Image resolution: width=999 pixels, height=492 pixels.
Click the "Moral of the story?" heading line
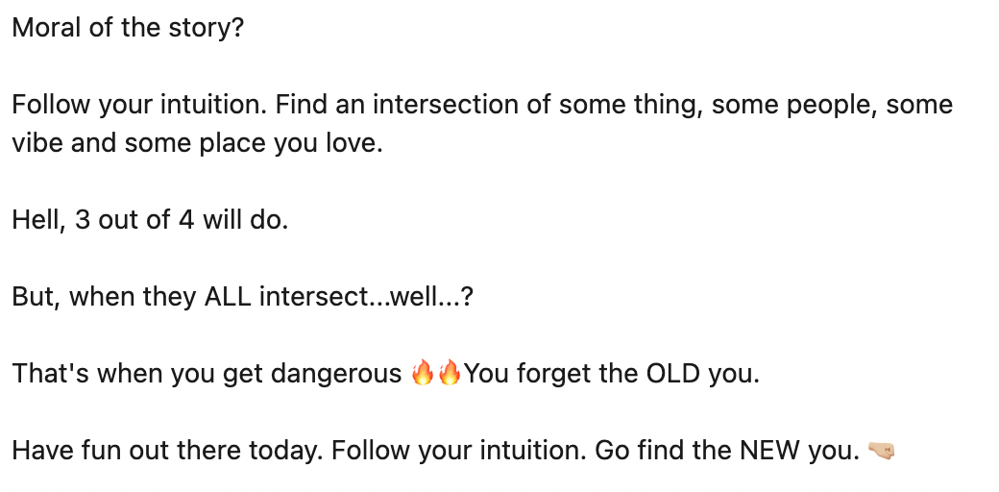[128, 27]
